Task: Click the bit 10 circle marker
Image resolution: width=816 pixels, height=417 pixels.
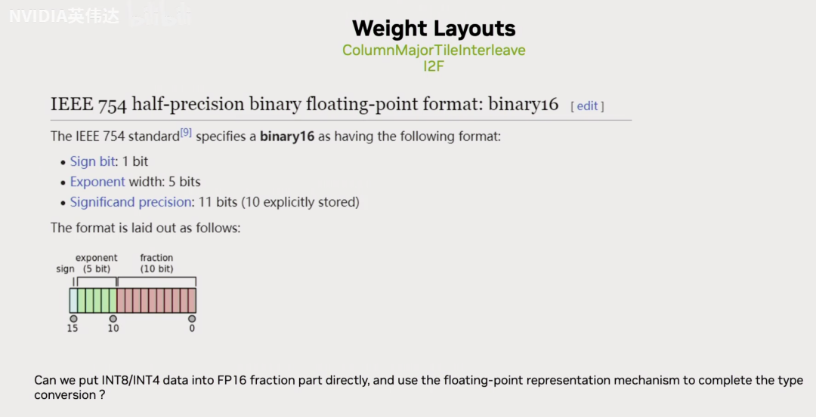Action: pos(113,319)
